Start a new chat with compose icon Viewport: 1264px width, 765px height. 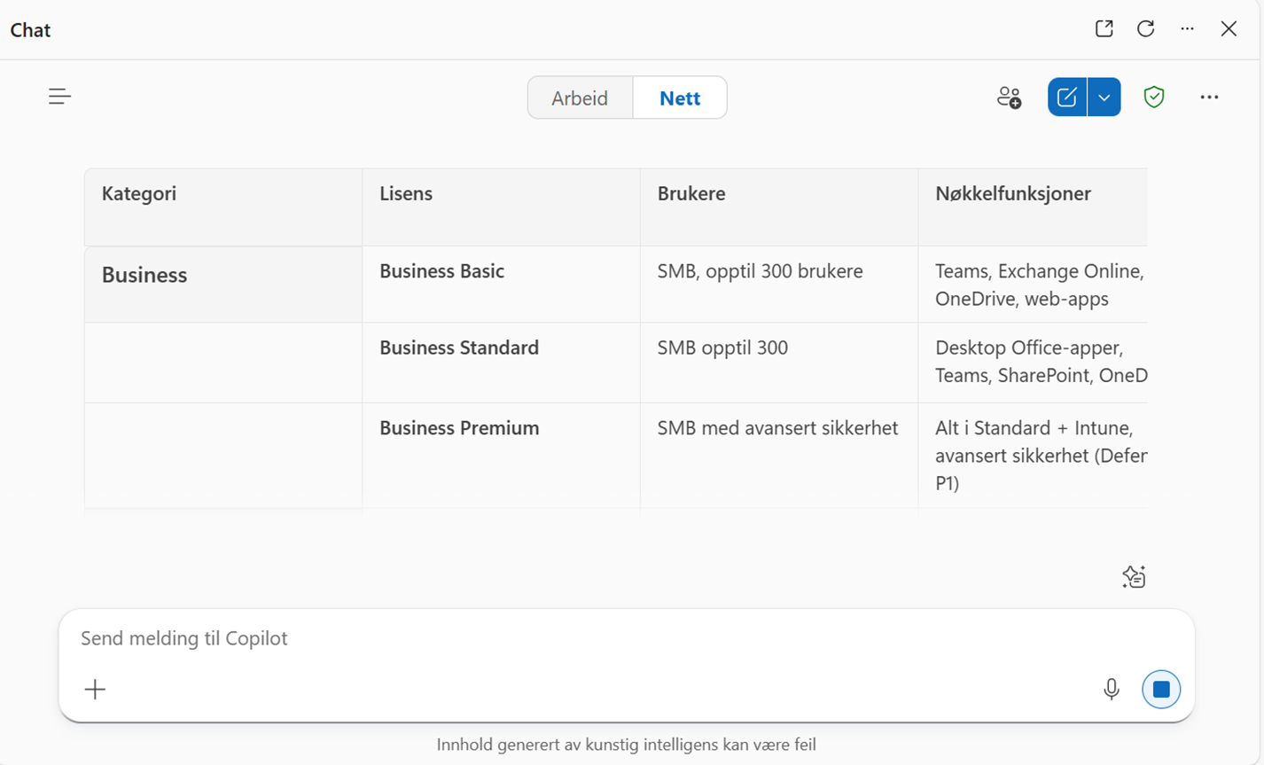click(1067, 98)
